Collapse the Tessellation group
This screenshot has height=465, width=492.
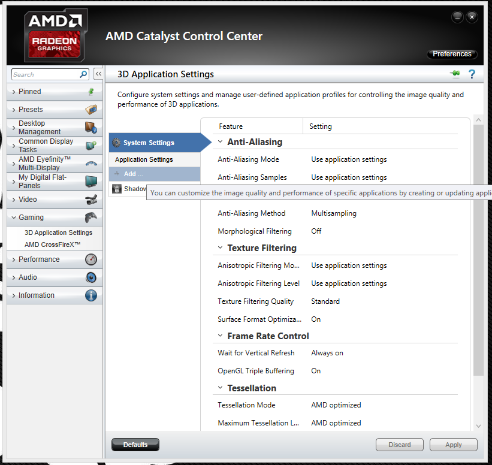point(221,388)
